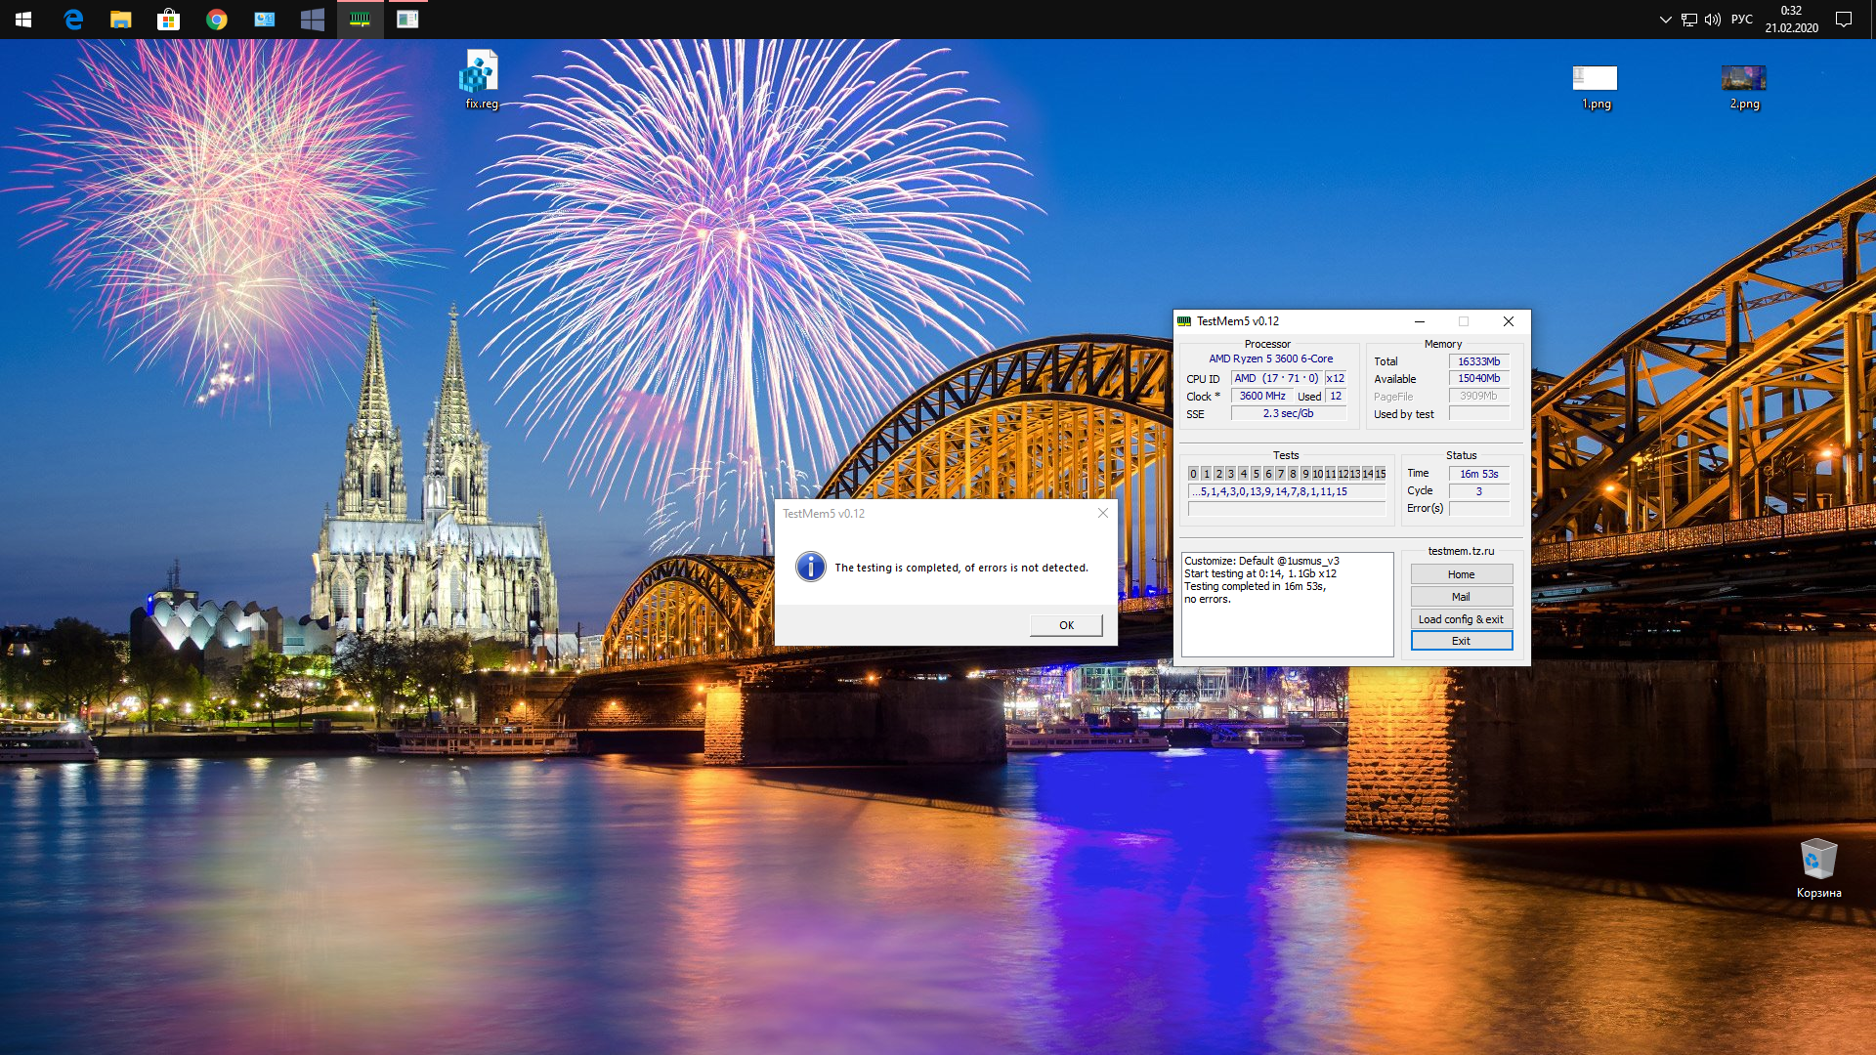Click the Mail button in TestMem5

[x=1461, y=597]
